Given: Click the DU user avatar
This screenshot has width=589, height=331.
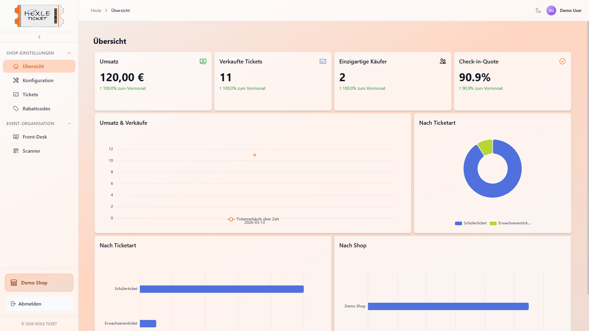Looking at the screenshot, I should click(551, 10).
